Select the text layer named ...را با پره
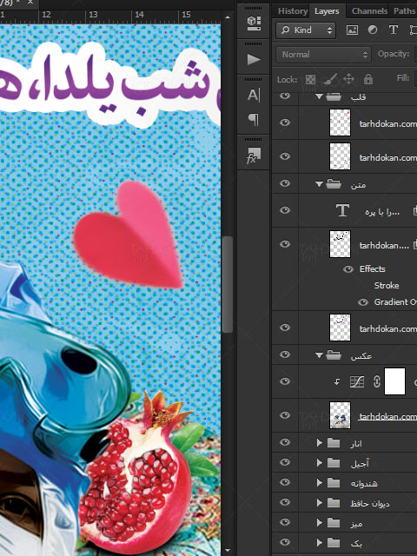This screenshot has width=417, height=556. 382,212
